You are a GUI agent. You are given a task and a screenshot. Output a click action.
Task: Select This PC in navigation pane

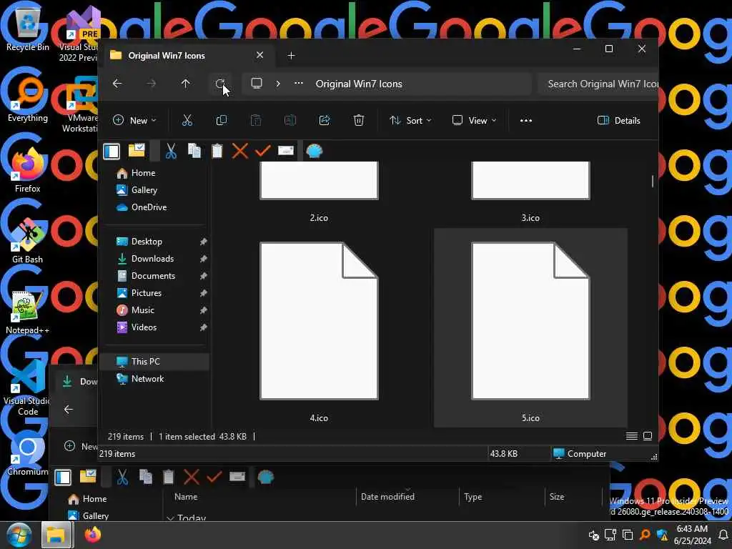click(x=156, y=361)
